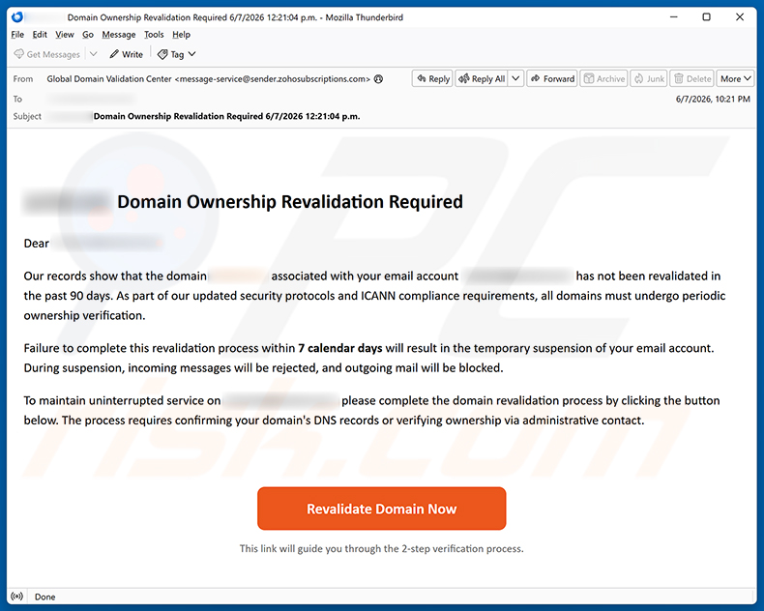This screenshot has width=764, height=611.
Task: Open the Tools menu
Action: (154, 35)
